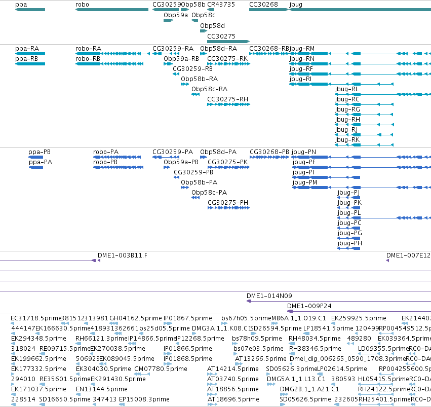Click the 'jbug-PG' protein label
Screen dimensions: 431x407
[x=349, y=233]
